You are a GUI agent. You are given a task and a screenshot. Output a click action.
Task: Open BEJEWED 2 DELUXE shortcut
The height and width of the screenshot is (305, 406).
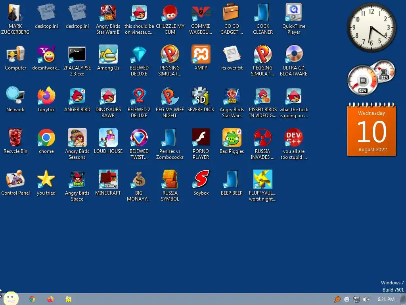pos(139,102)
